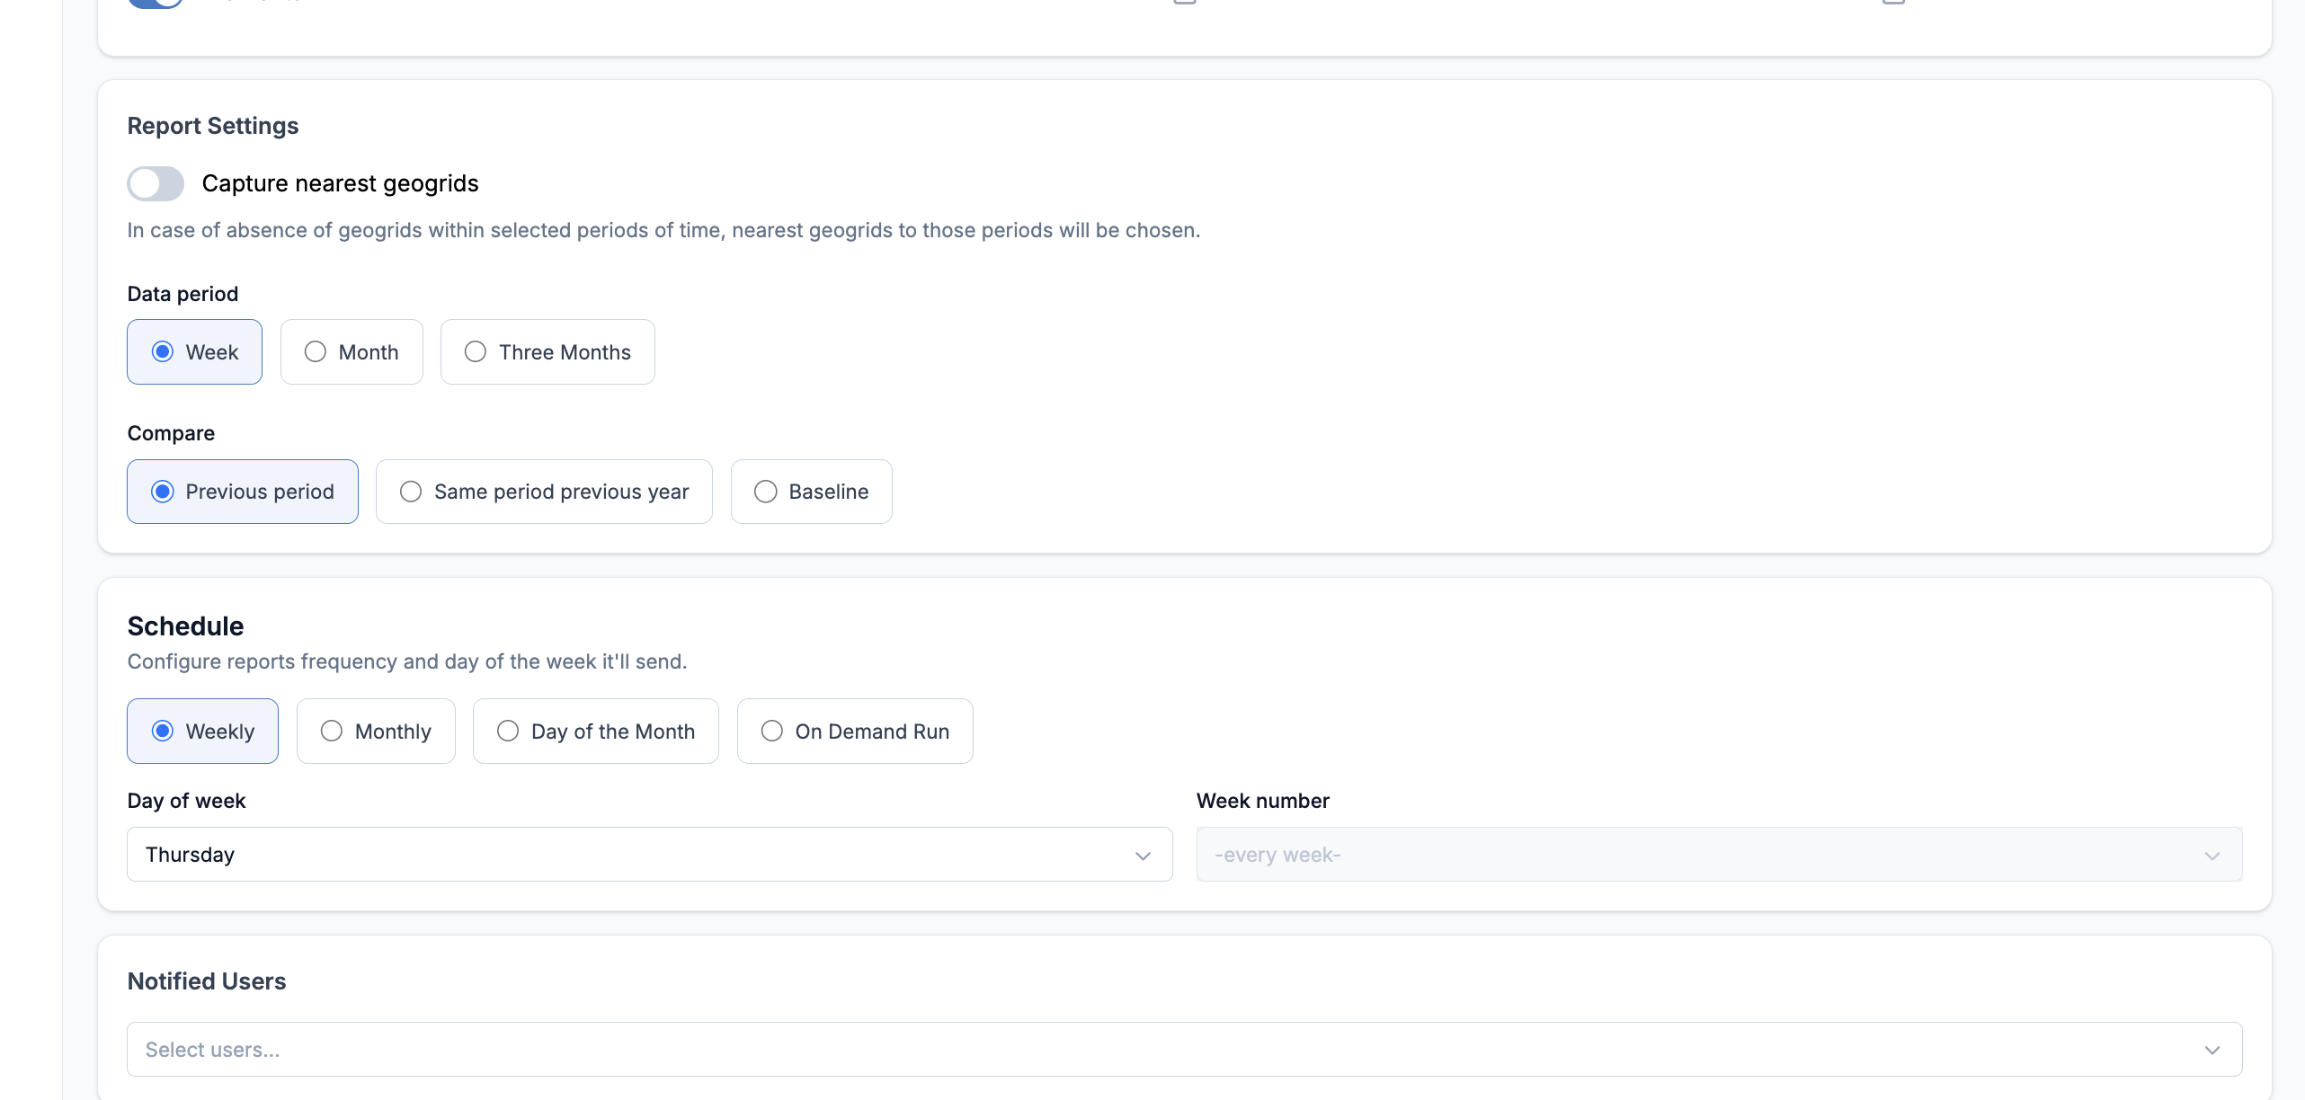Tick the cut-off checkbox at top center
Screen dimensions: 2305x1100
point(1185,2)
